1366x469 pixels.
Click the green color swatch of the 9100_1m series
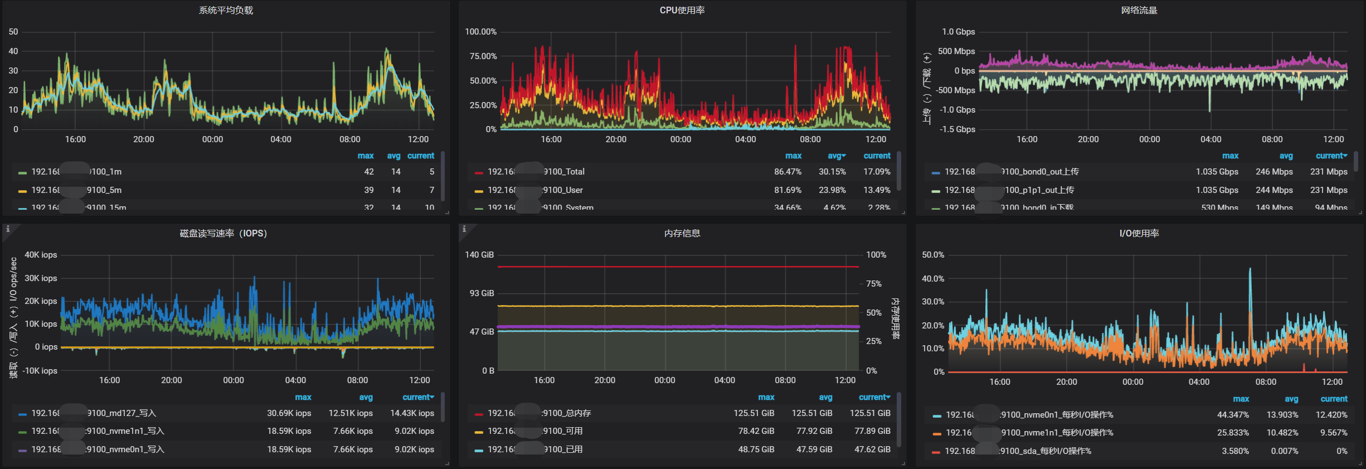[22, 172]
